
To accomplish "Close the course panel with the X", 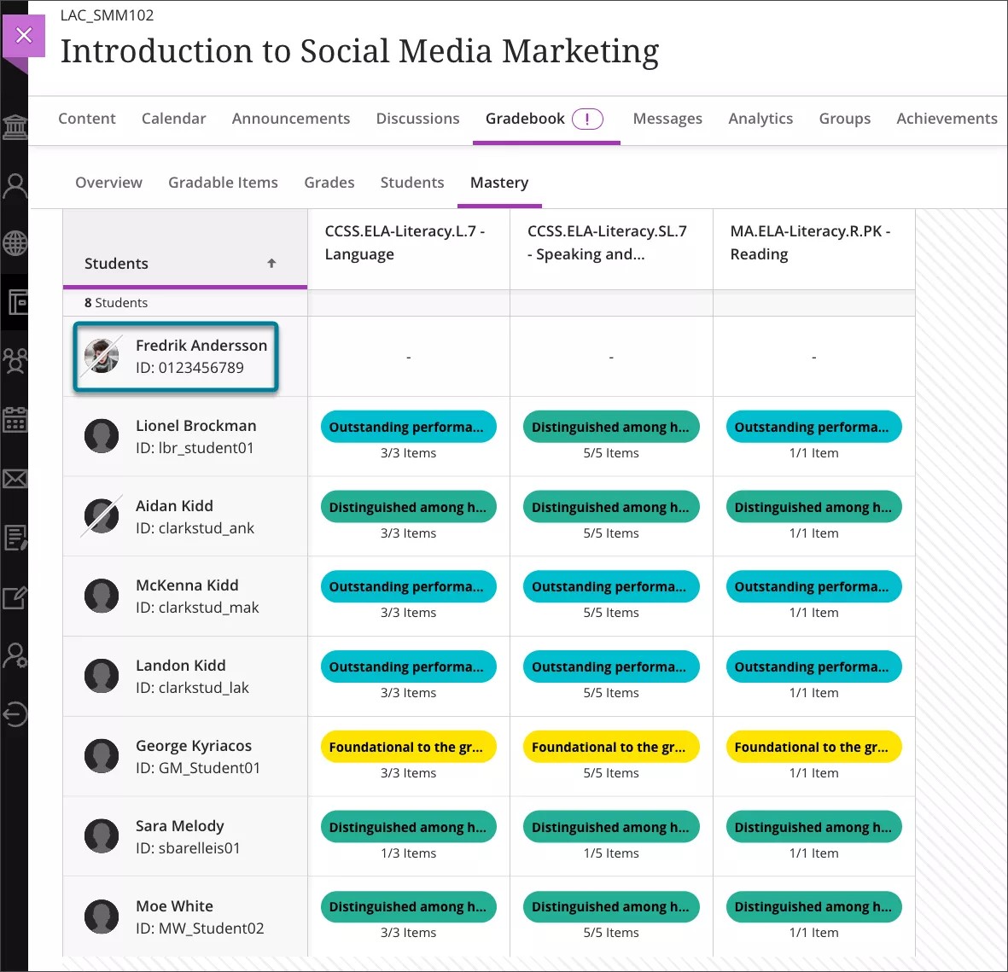I will (x=24, y=35).
